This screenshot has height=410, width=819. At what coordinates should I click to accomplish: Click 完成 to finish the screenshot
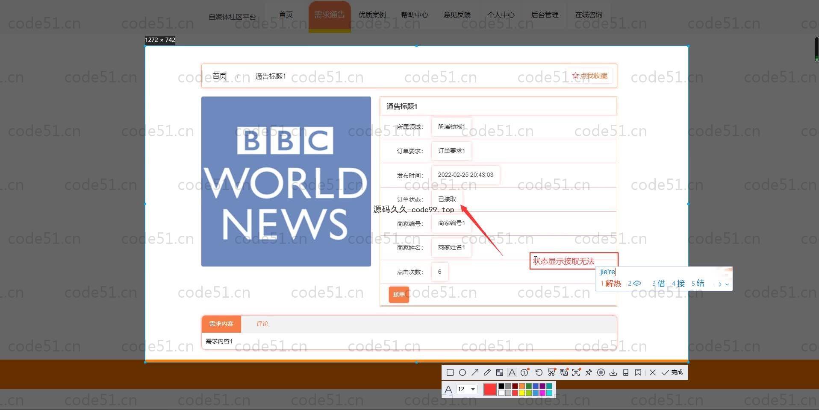[672, 372]
